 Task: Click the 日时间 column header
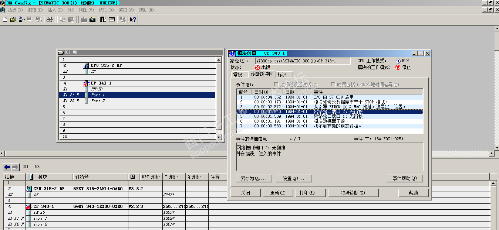(267, 92)
